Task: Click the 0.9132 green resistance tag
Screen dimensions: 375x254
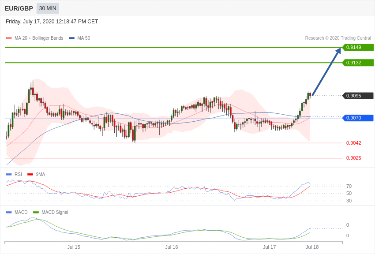Action: (358, 63)
